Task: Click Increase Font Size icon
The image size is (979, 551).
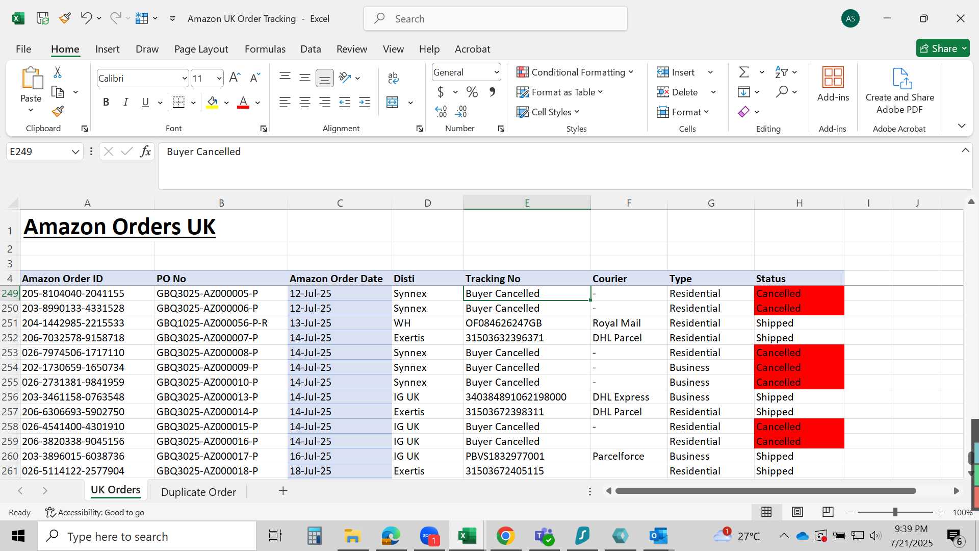Action: (x=235, y=78)
